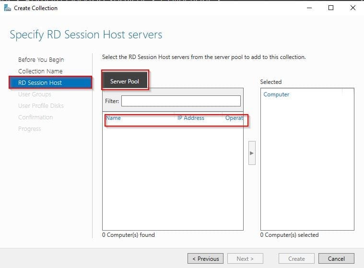Screen dimensions: 364x268
Task: Open the Server Pool tab
Action: pos(125,81)
